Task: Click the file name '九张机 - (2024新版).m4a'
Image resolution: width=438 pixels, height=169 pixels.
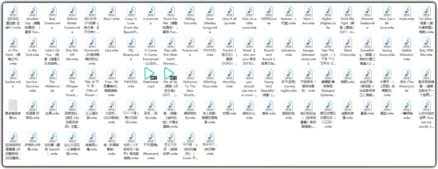Action: 112,118
